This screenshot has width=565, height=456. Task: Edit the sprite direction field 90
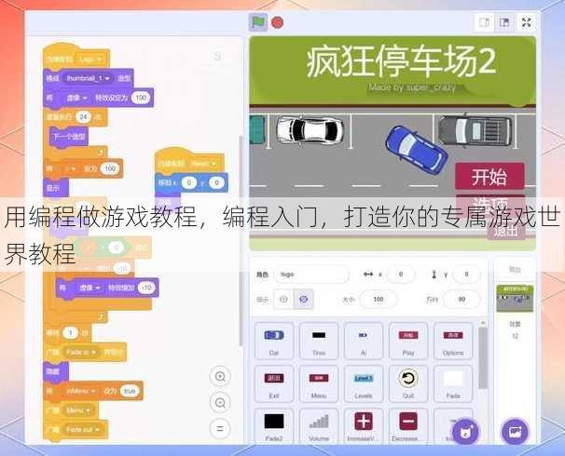(x=462, y=300)
